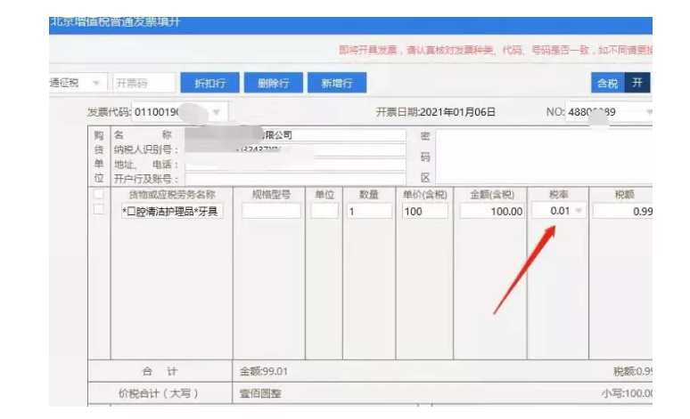Click the 规格型号 input cell

point(271,211)
